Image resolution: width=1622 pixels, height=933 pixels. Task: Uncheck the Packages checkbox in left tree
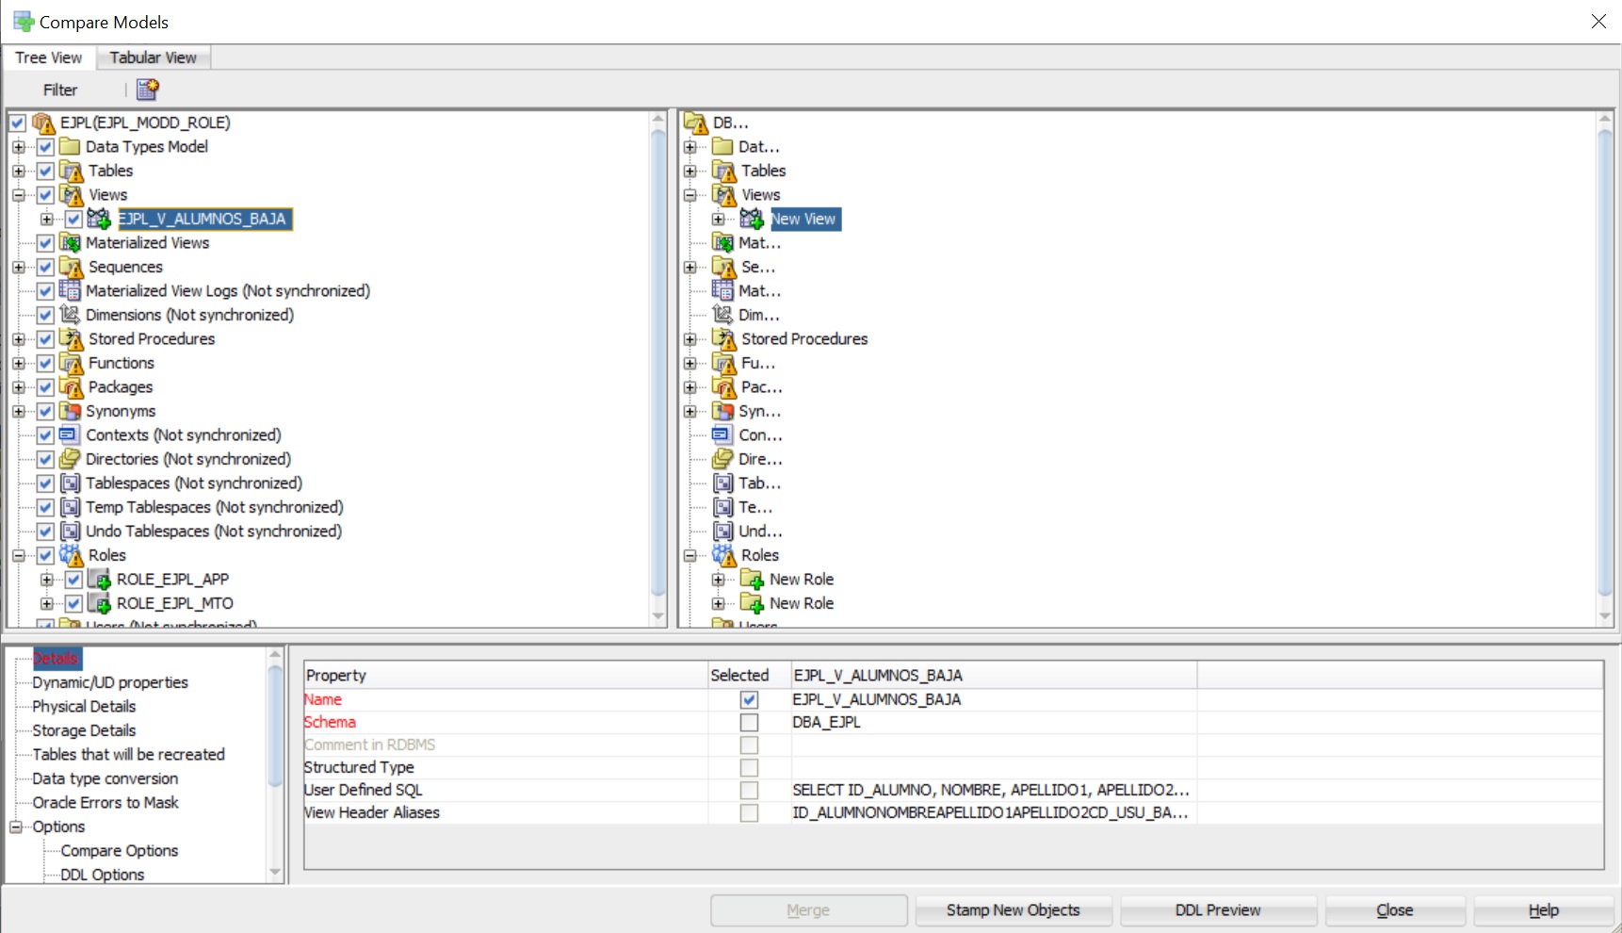click(x=45, y=387)
